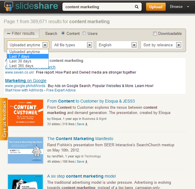
Task: Click the www.seven.co.uk ad URL
Action: tap(19, 72)
